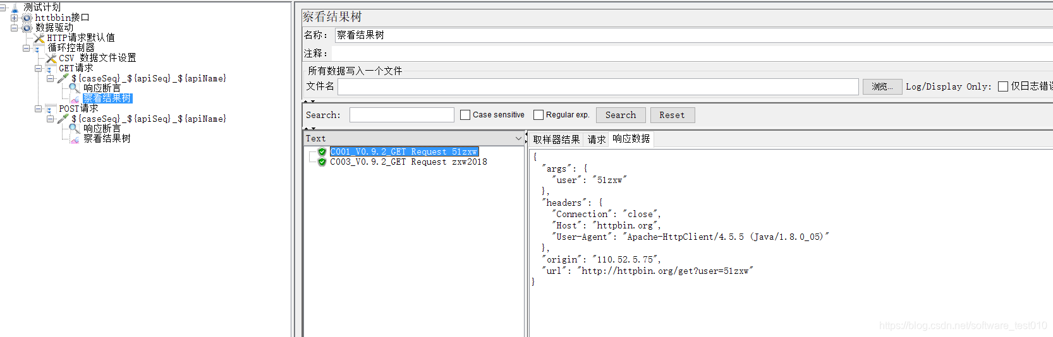Select the 循环控制器 tree item
Viewport: 1053px width, 337px height.
click(71, 48)
